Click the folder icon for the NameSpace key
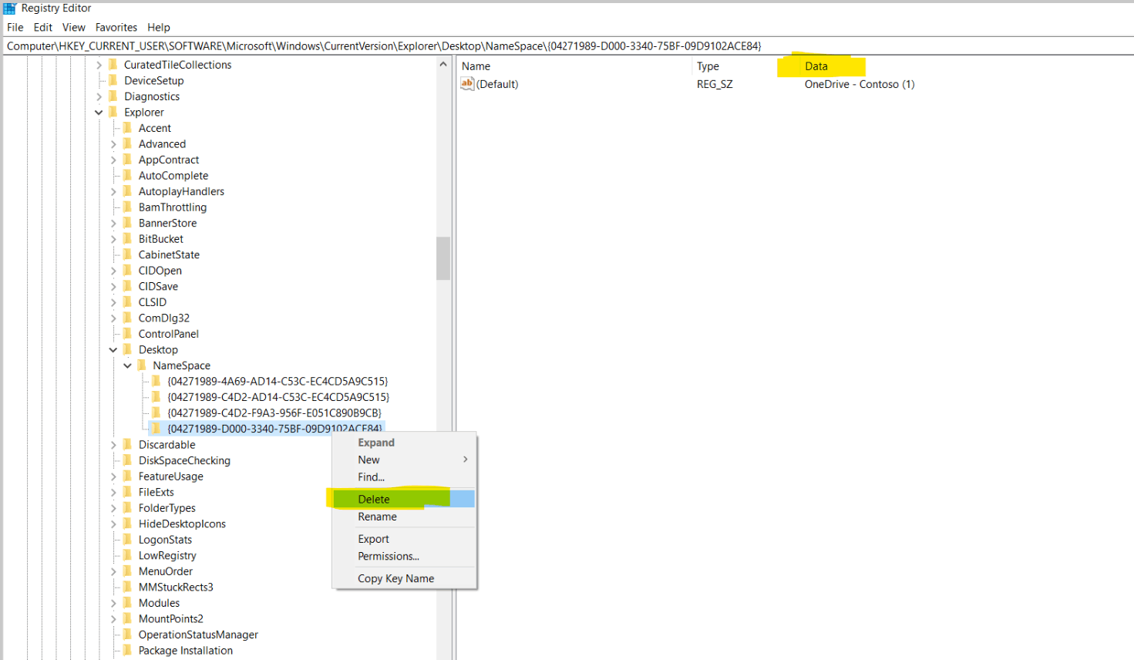The image size is (1134, 660). click(x=142, y=365)
